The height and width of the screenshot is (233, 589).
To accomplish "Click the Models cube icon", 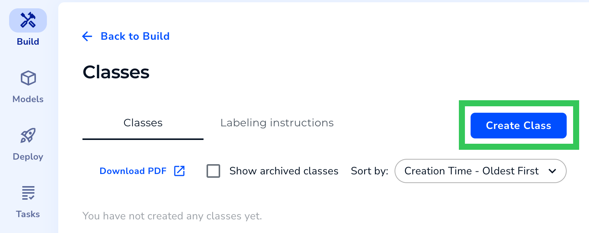I will [28, 78].
